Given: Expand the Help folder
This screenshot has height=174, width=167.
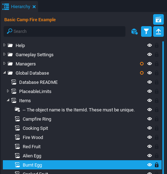Looking at the screenshot, I should tap(4, 45).
